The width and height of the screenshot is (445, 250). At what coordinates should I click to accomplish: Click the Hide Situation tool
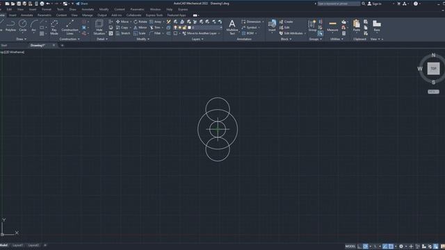99,27
